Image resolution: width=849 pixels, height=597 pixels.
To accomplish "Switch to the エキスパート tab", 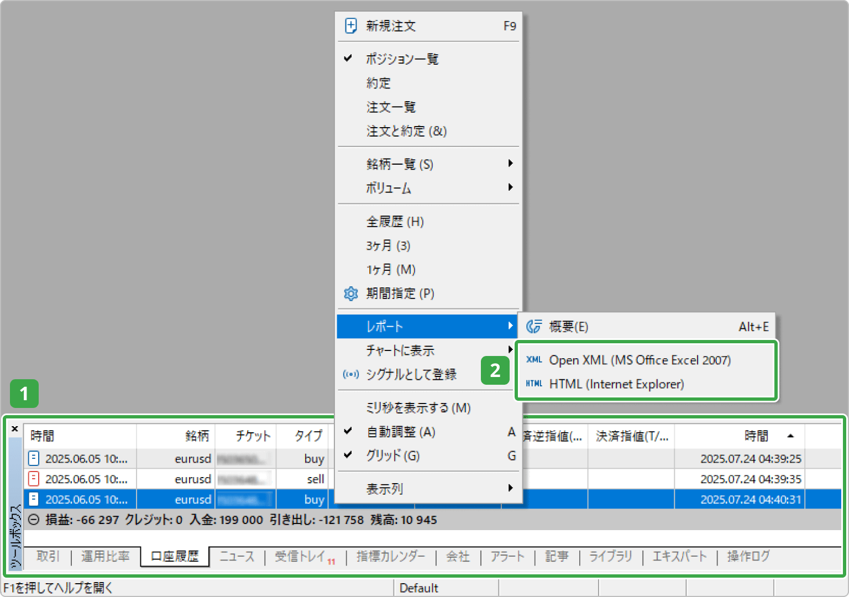I will [x=679, y=557].
